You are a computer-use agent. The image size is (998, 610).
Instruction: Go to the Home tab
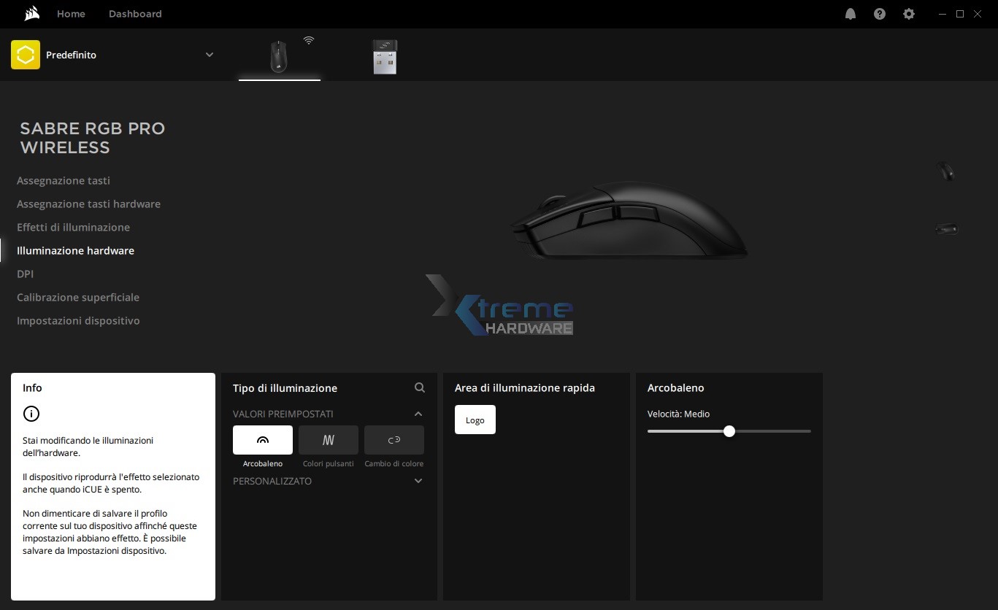[x=71, y=13]
